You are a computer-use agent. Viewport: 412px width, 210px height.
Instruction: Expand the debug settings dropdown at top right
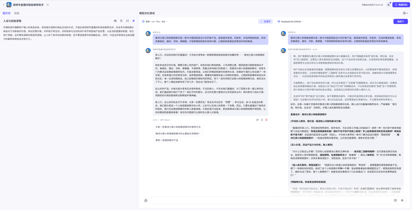406,13
